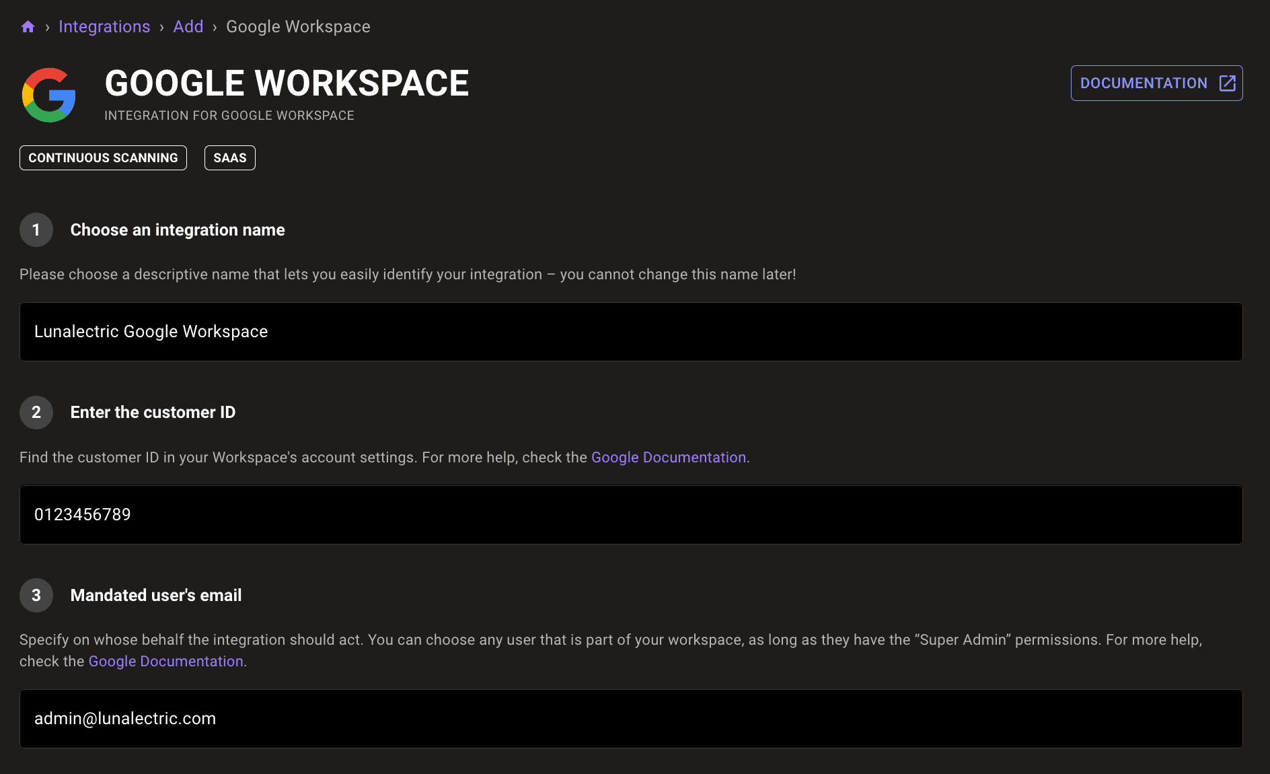Click the step 1 numbered circle
1270x774 pixels.
[36, 230]
